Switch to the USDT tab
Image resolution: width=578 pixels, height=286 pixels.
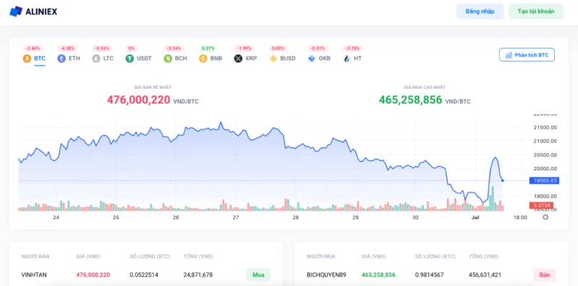[x=144, y=58]
